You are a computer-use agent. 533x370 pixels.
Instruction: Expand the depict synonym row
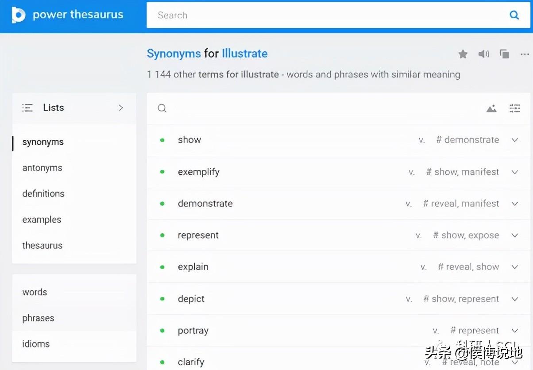515,299
